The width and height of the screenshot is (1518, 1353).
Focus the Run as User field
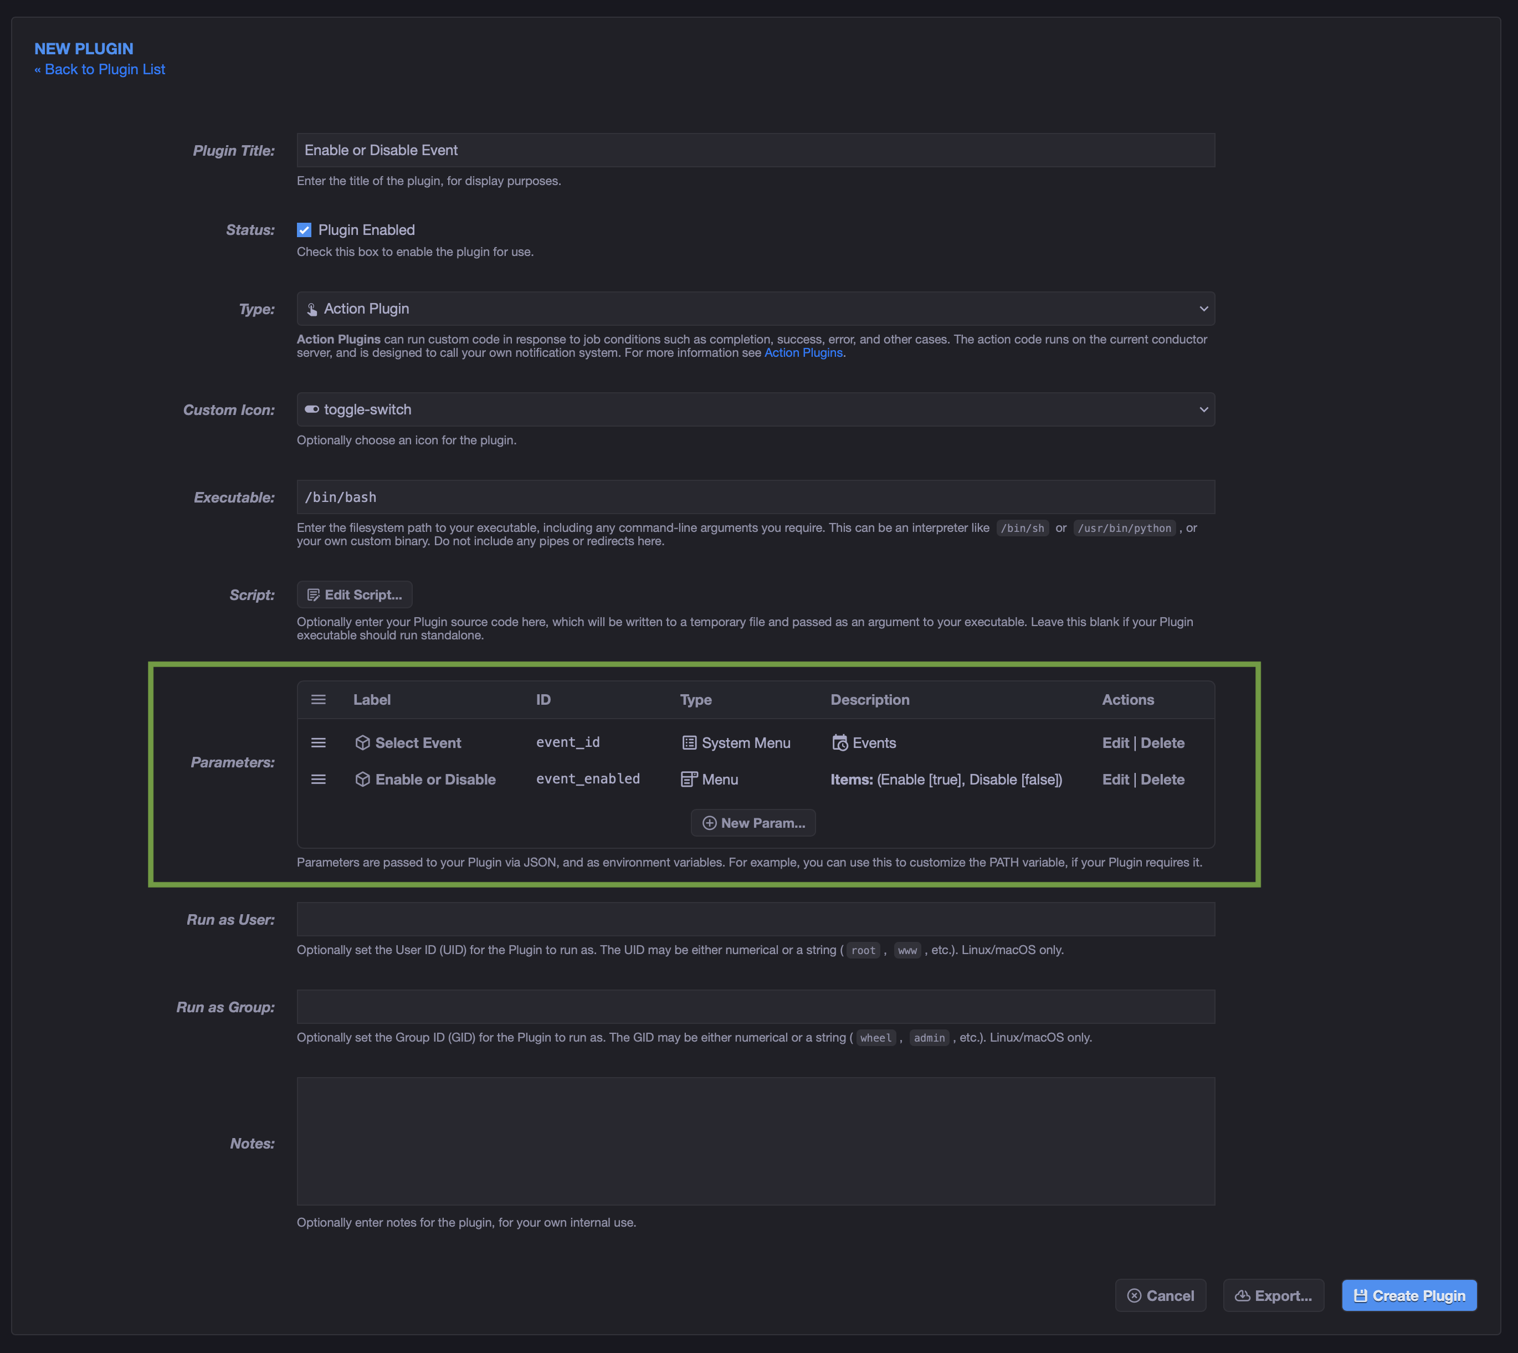click(755, 920)
